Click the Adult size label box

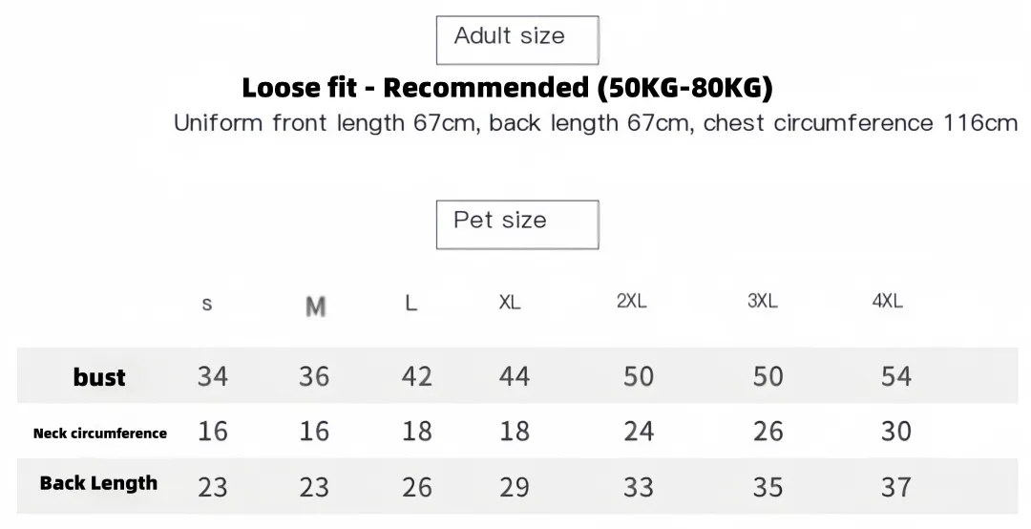pos(517,40)
